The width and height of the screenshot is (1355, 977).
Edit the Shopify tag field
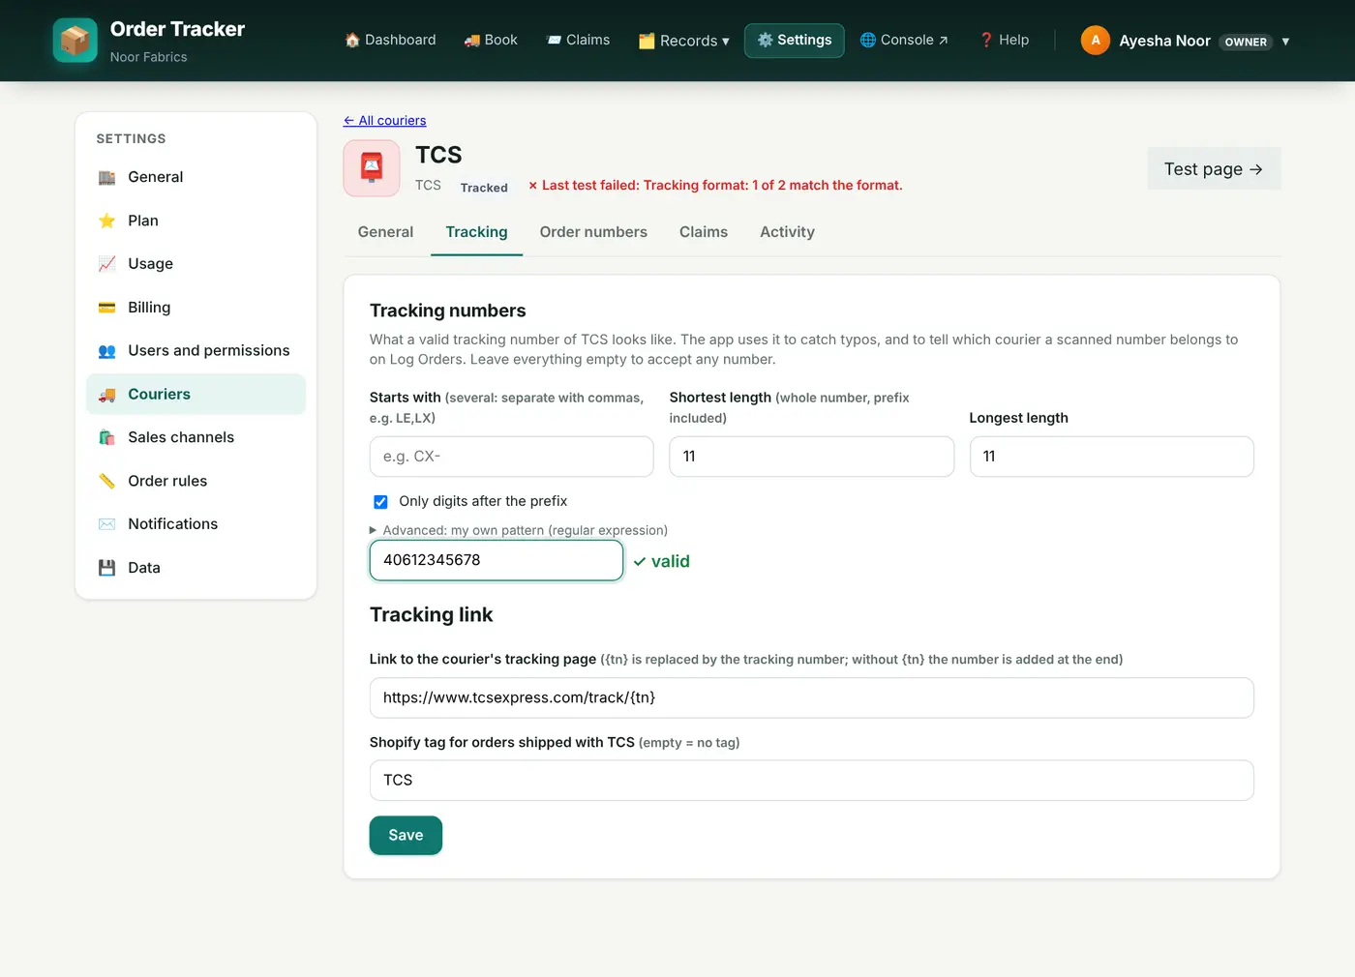click(x=812, y=781)
